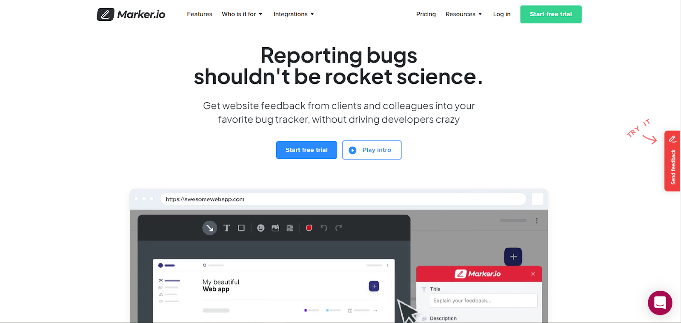This screenshot has width=681, height=323.
Task: Go to Pricing page
Action: 426,14
